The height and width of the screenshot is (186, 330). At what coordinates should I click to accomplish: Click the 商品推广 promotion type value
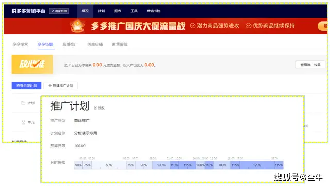tap(81, 120)
